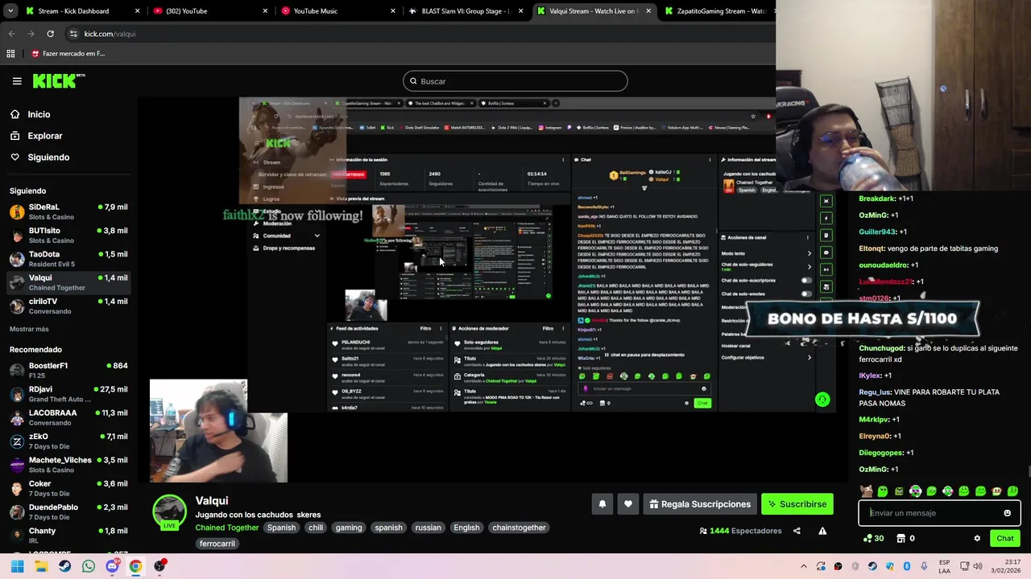This screenshot has width=1031, height=579.
Task: Click the Suscribirse button
Action: coord(797,504)
